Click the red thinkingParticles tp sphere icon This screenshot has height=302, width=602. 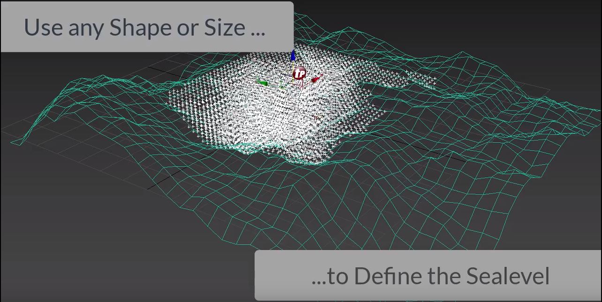pos(299,74)
